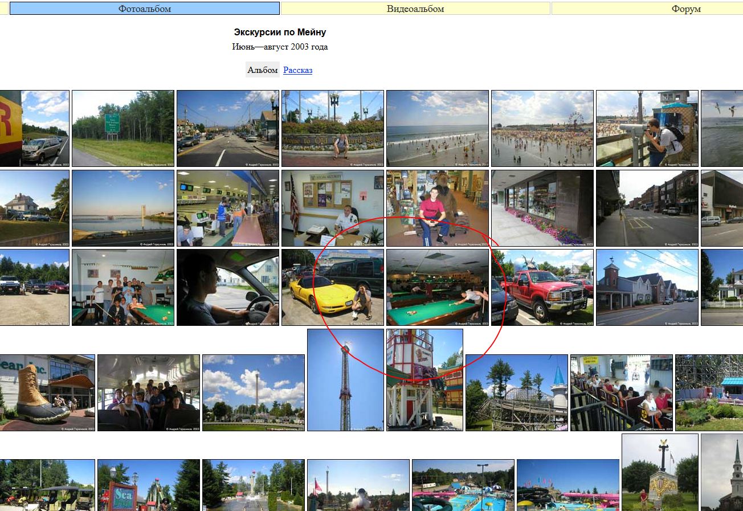This screenshot has width=743, height=511.
Task: View the group posing at pool table photo
Action: click(x=123, y=287)
